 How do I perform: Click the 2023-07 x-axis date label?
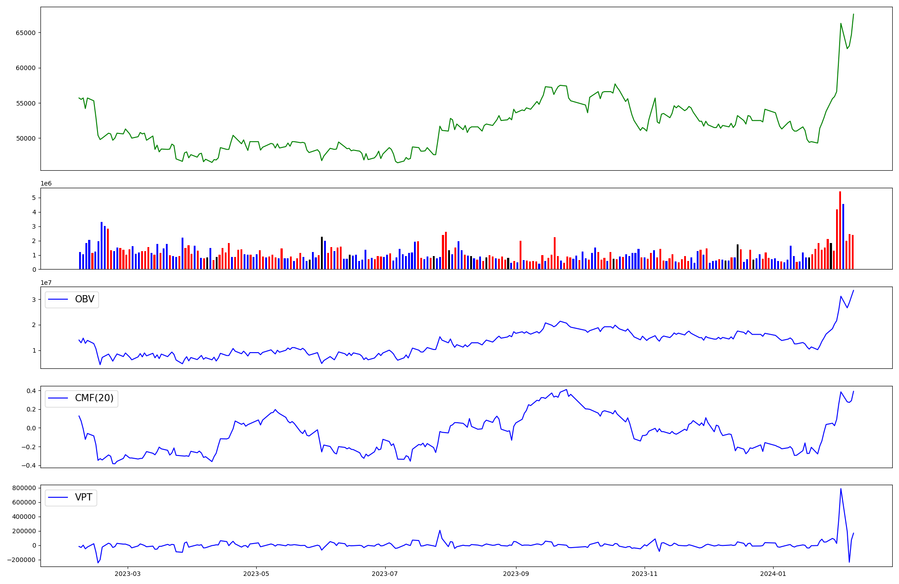click(385, 574)
